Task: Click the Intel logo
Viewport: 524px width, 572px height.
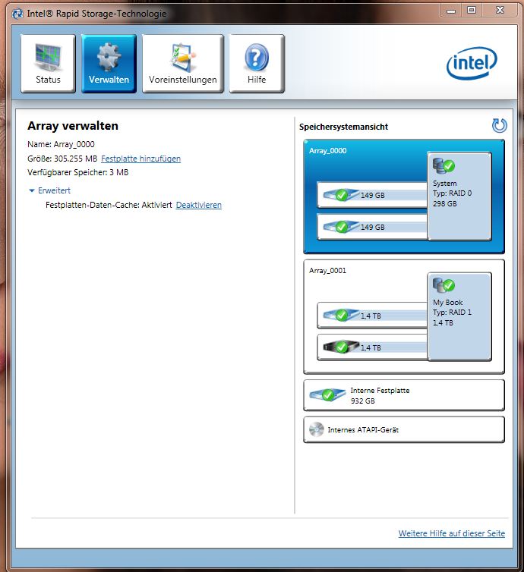Action: (472, 63)
